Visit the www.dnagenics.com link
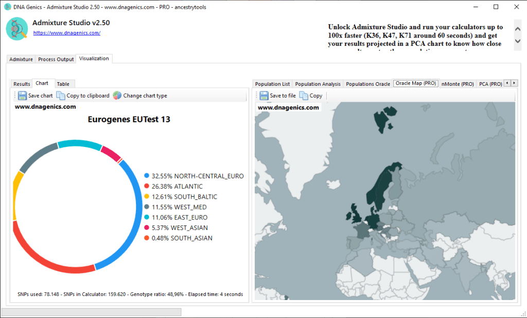The height and width of the screenshot is (318, 527). coord(67,33)
